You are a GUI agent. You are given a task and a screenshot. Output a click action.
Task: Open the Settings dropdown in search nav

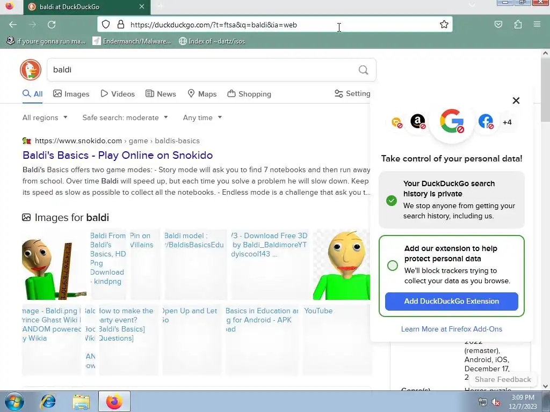(352, 93)
